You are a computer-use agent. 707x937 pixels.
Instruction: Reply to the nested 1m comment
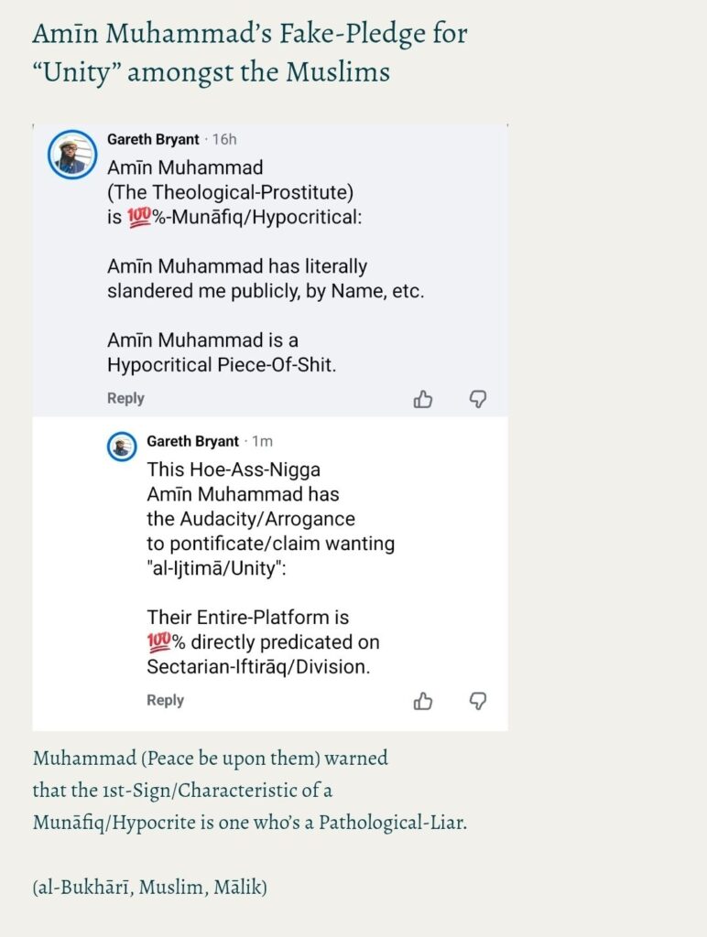[165, 700]
